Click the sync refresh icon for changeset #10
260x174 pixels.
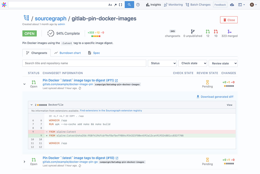pyautogui.click(x=80, y=166)
